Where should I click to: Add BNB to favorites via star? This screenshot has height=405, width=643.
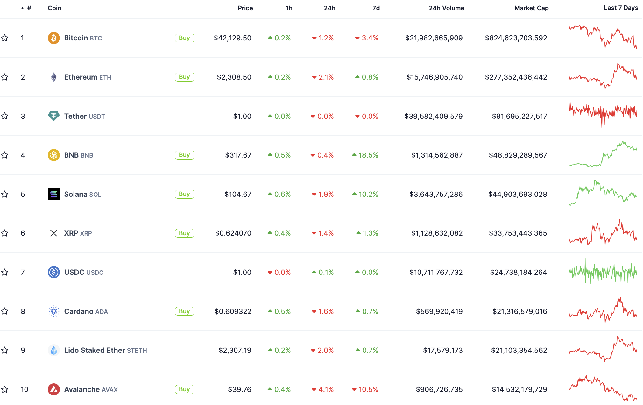5,155
